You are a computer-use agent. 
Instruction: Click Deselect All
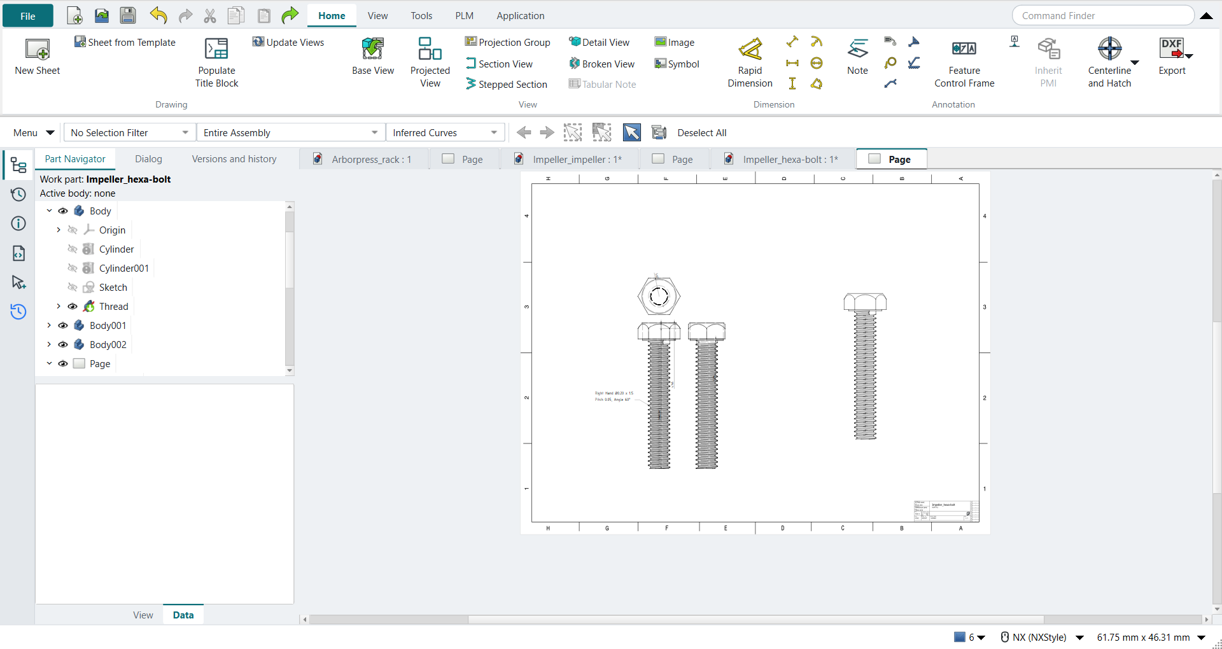click(x=701, y=132)
